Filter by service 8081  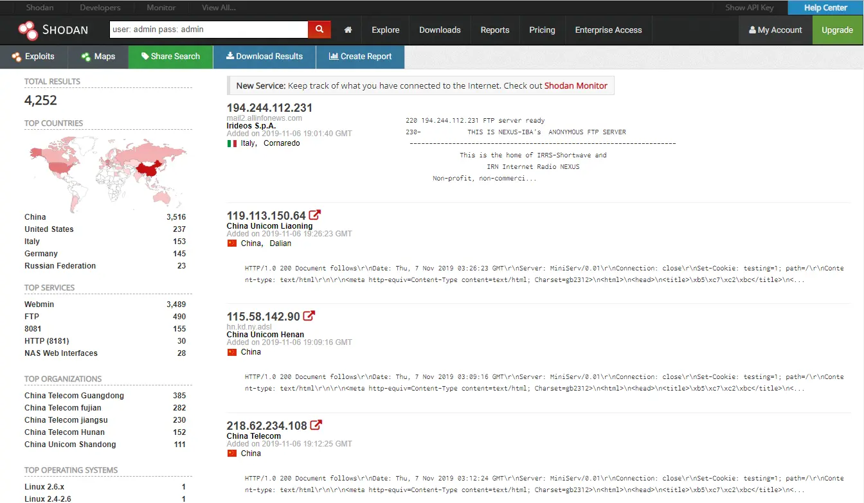coord(33,329)
